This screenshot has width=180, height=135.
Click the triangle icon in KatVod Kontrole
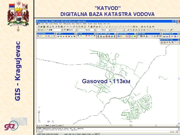pos(175,36)
